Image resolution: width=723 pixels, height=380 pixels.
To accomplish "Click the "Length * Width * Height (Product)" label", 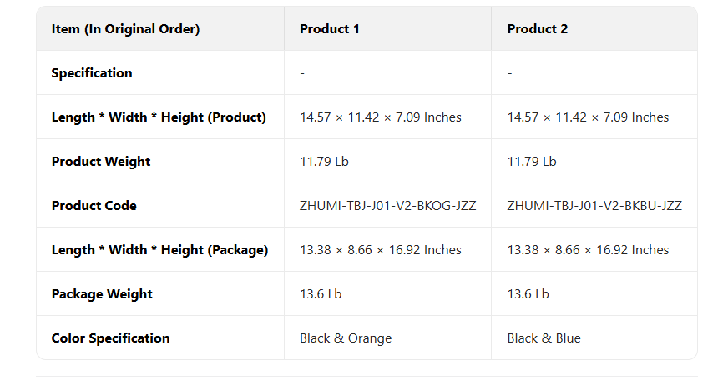I will click(x=159, y=117).
